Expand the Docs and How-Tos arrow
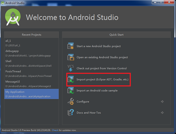 [162, 113]
